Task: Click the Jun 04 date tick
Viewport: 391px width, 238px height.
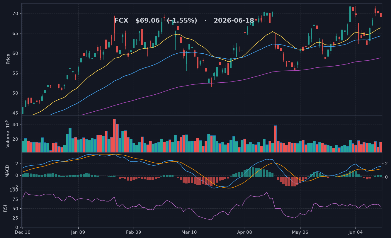Action: 356,232
